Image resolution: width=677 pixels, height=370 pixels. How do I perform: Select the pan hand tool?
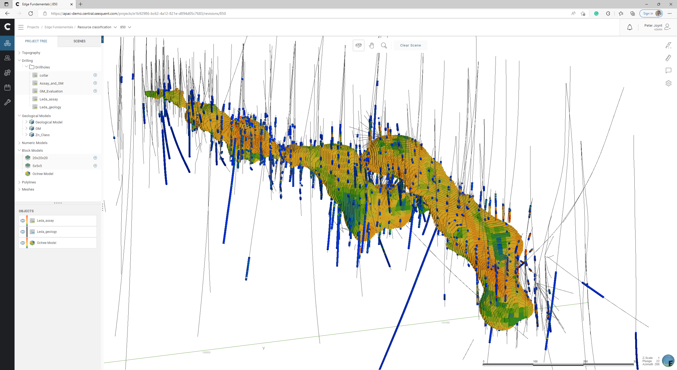372,45
